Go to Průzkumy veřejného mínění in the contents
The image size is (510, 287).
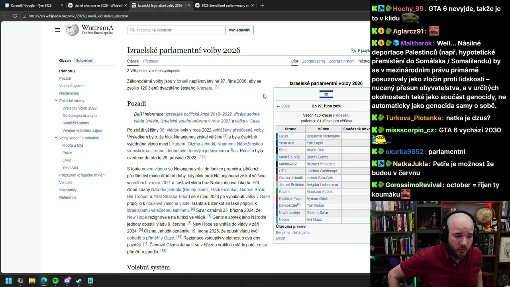click(x=82, y=175)
